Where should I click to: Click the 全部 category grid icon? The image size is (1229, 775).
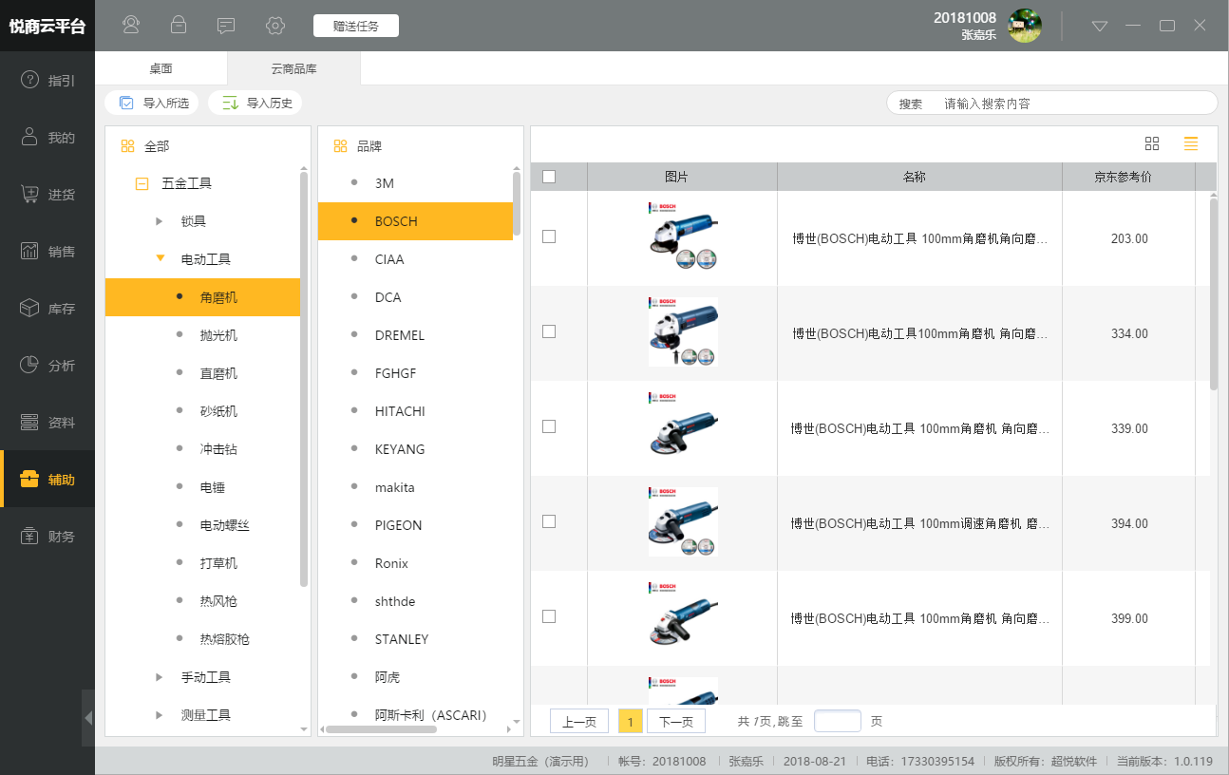pos(127,146)
